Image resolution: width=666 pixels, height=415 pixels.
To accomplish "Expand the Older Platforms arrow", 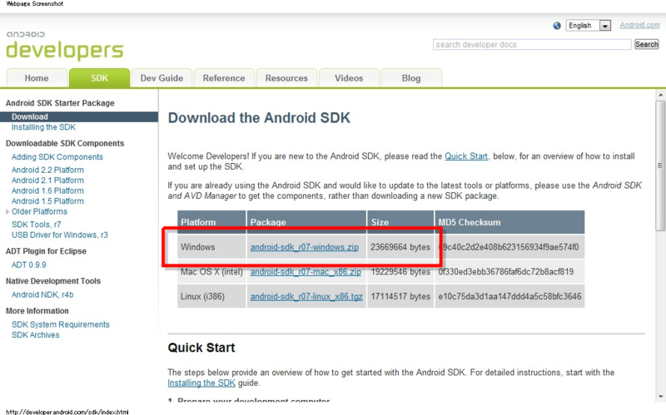I will click(x=7, y=211).
